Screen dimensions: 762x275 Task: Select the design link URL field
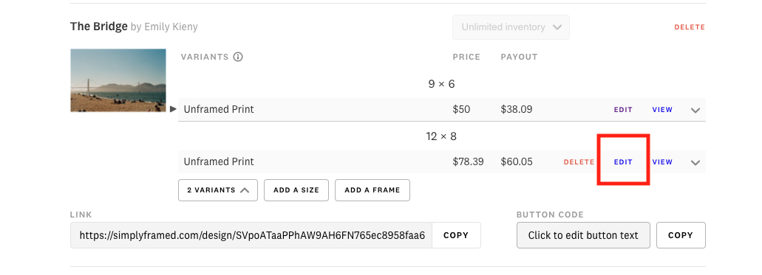pyautogui.click(x=251, y=235)
